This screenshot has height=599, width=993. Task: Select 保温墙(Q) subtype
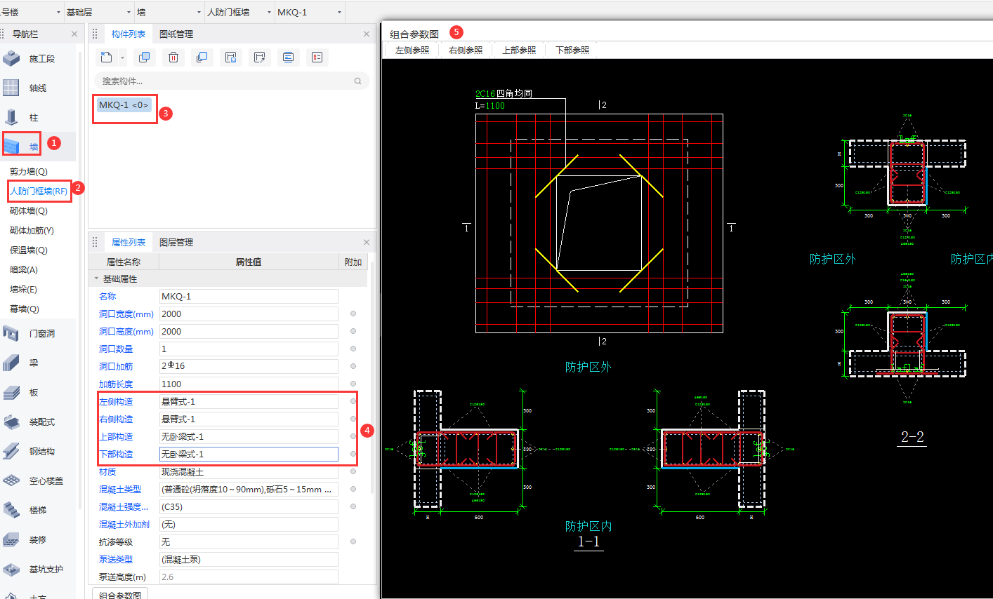(29, 250)
